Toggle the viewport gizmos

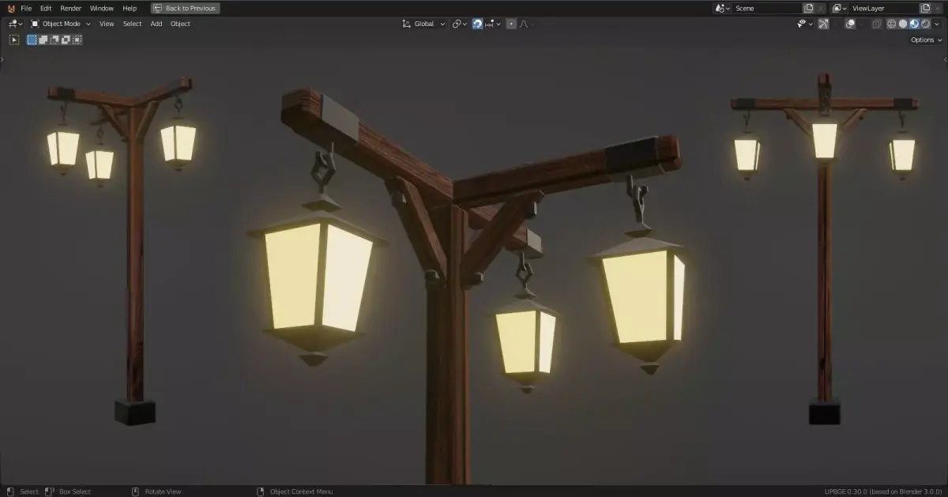click(823, 24)
